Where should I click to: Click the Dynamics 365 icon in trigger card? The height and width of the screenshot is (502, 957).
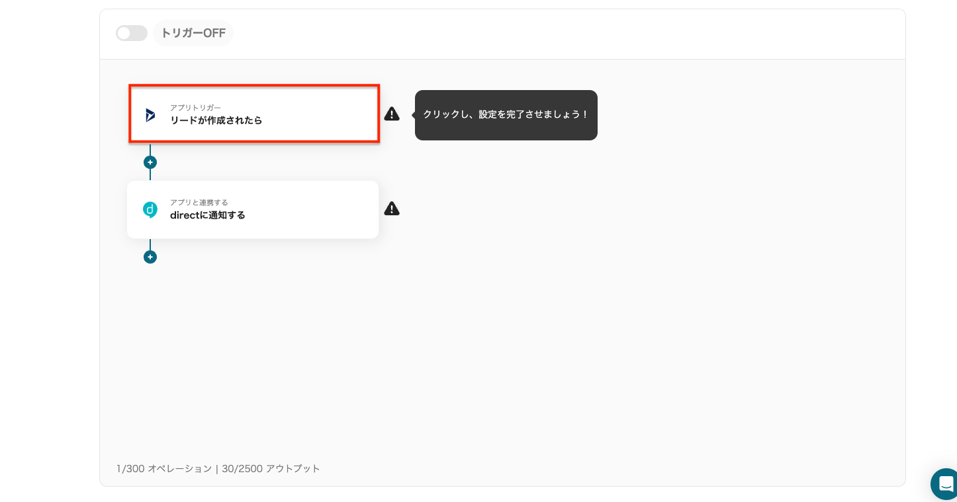[150, 115]
